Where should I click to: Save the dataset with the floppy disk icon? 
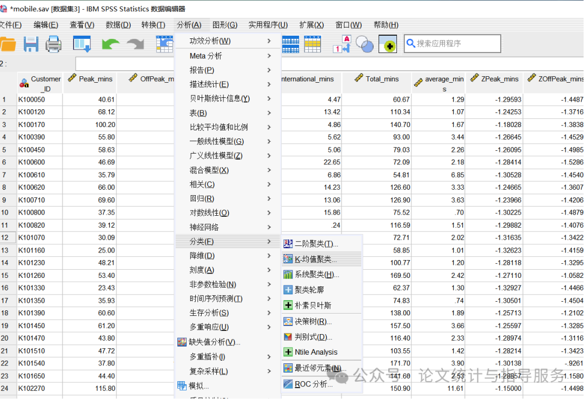pyautogui.click(x=31, y=44)
